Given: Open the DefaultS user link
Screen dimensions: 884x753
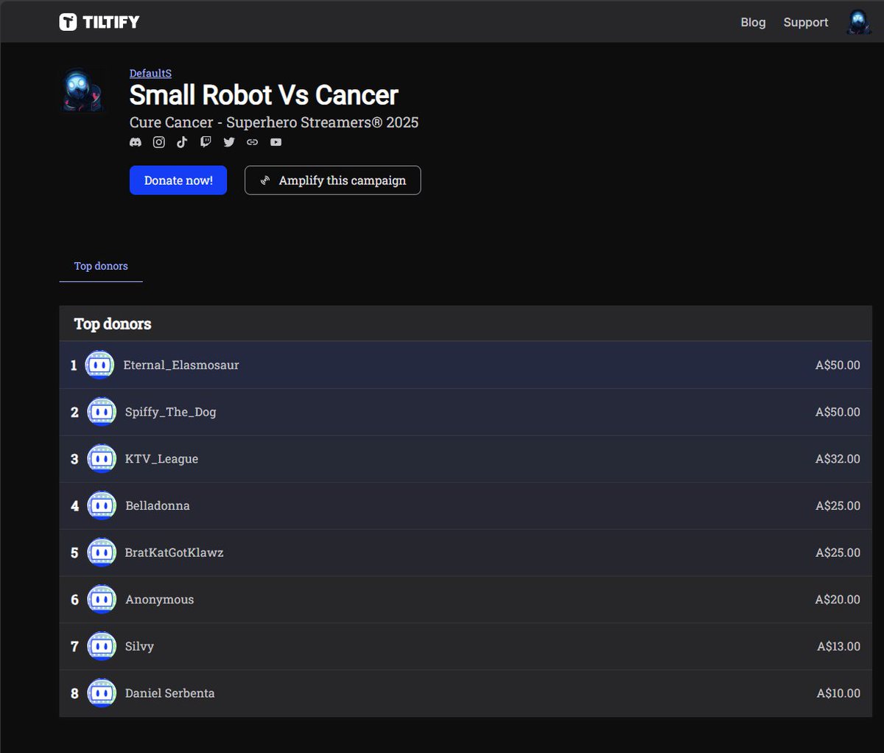Looking at the screenshot, I should pos(150,73).
